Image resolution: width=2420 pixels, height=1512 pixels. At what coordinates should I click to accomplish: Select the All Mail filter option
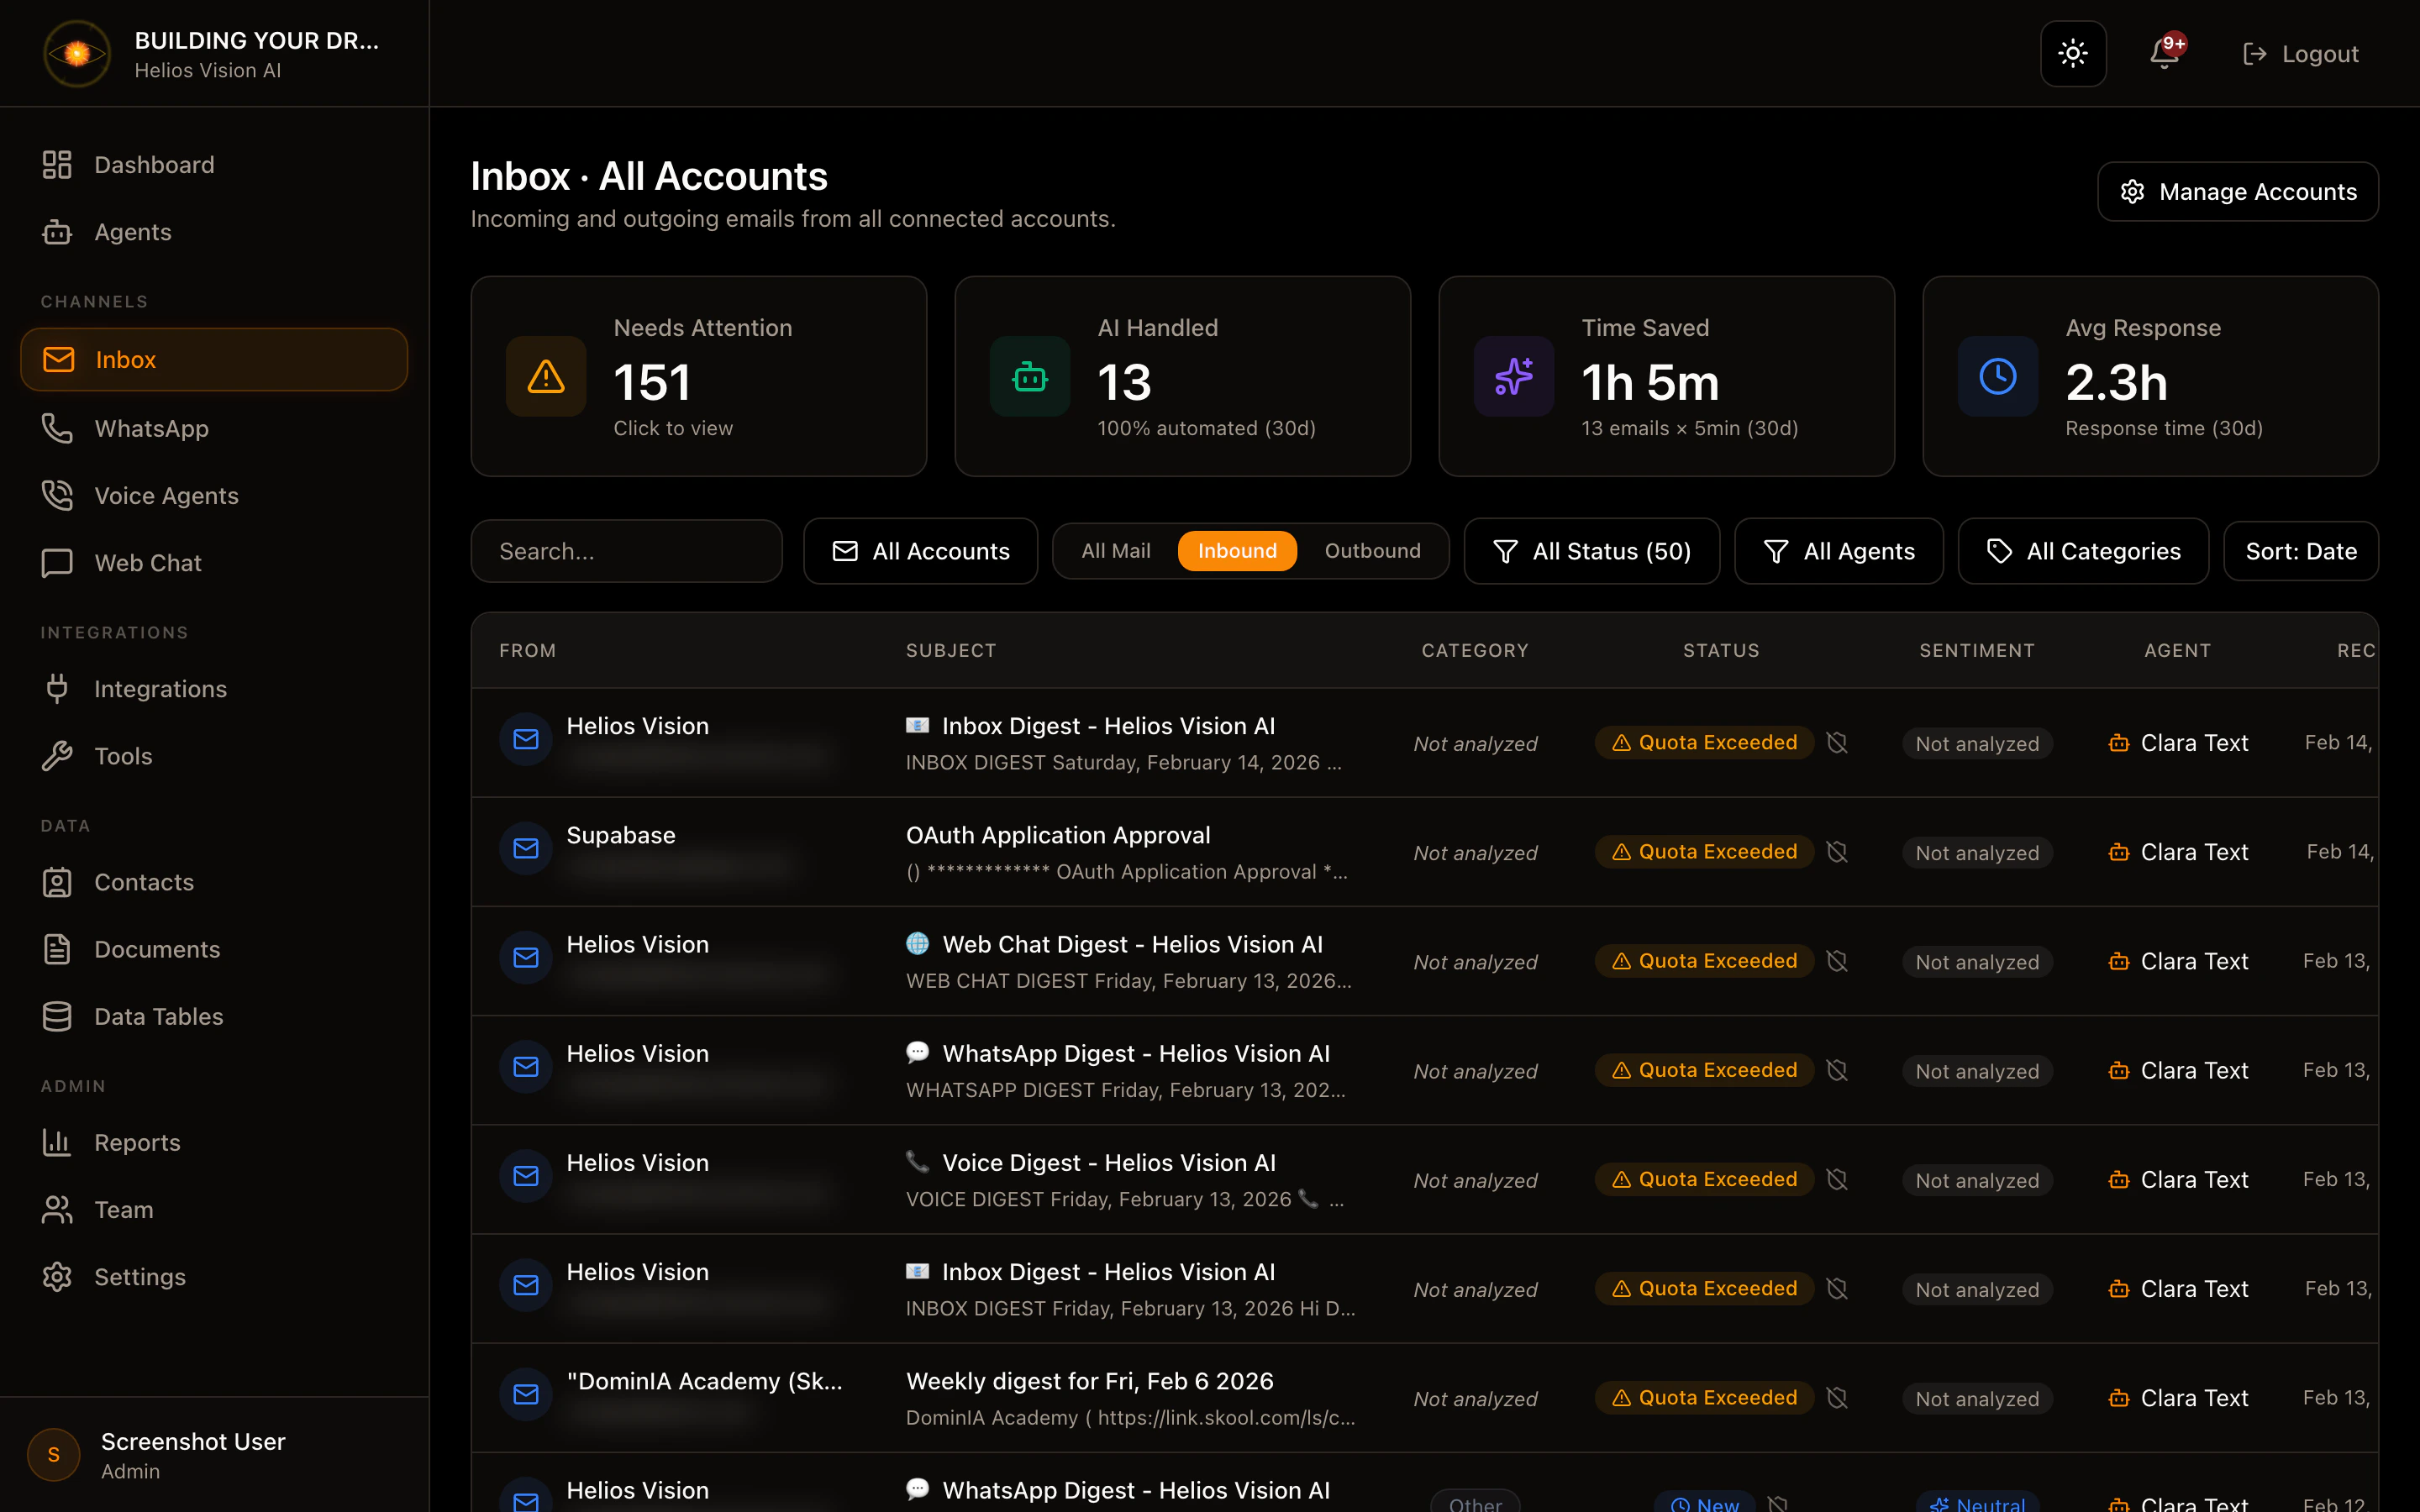click(1115, 551)
